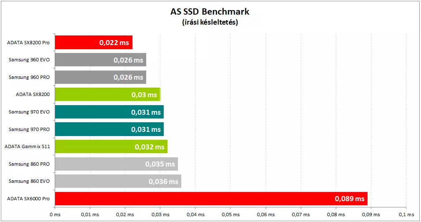This screenshot has width=421, height=222.
Task: Click the ADATA SX6000 Pro bar value "0,089 ms"
Action: pos(350,199)
